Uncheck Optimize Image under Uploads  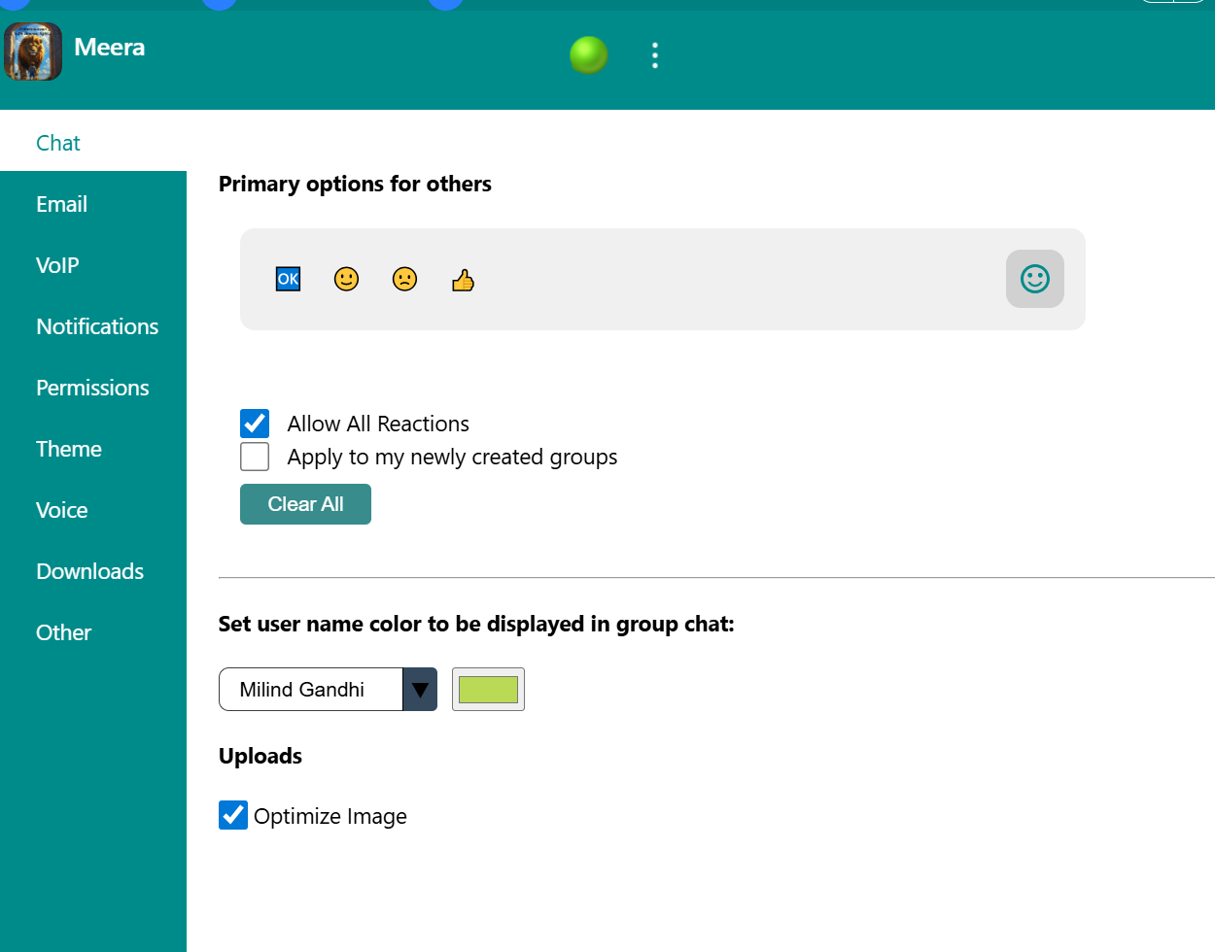tap(232, 815)
